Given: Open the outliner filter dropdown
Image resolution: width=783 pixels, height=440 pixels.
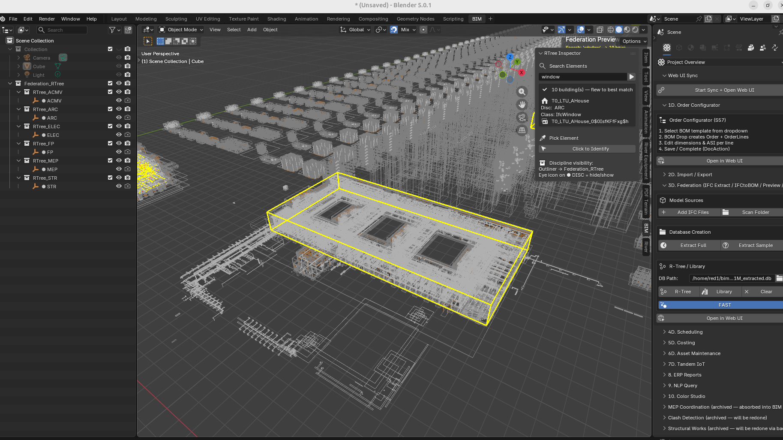Looking at the screenshot, I should click(x=114, y=30).
